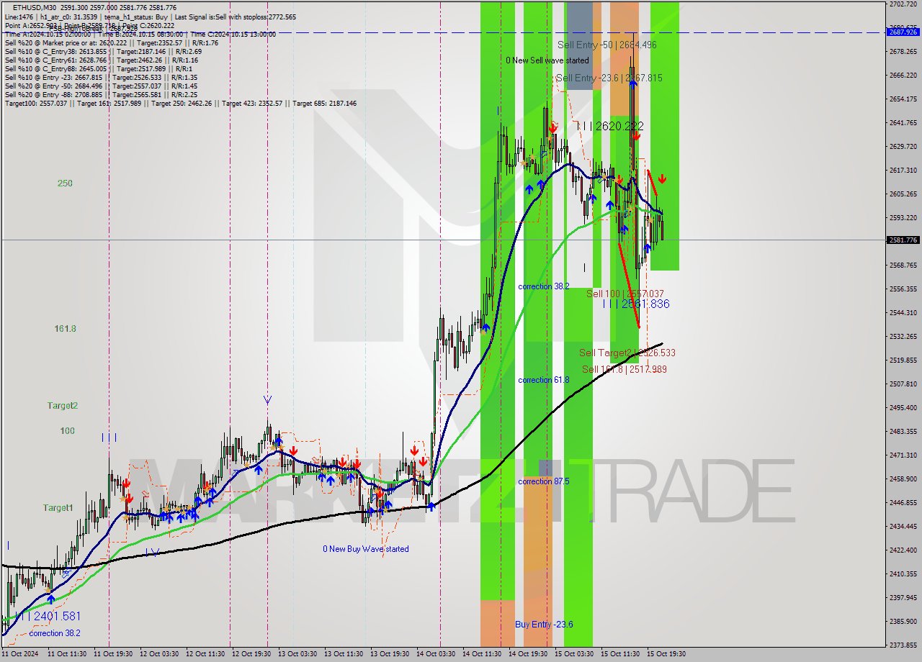The width and height of the screenshot is (922, 662).
Task: Click the '13 Oct 03:30' time label
Action: 297,654
